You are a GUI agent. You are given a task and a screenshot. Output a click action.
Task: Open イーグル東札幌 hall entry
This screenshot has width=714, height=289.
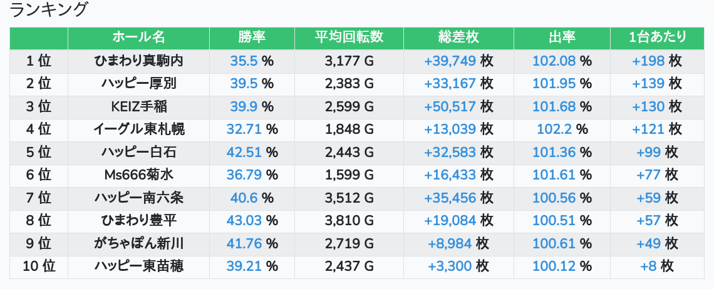[138, 129]
